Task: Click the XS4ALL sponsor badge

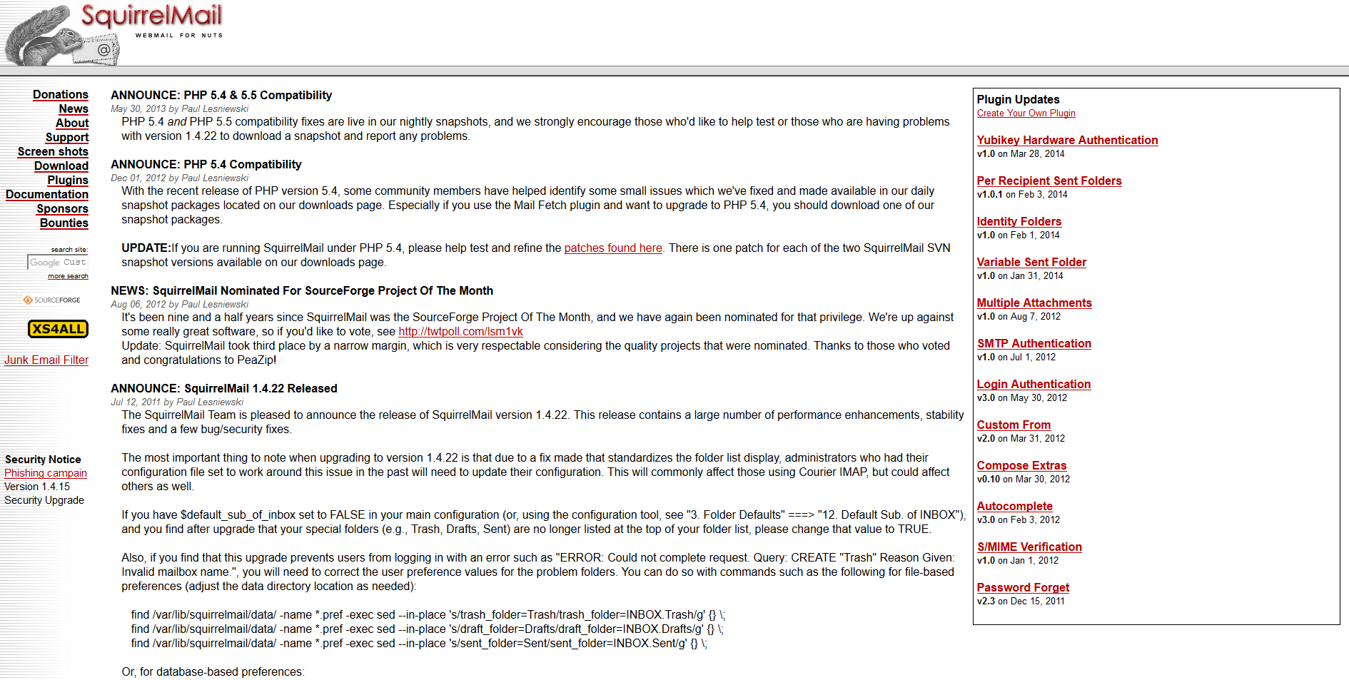Action: click(x=58, y=329)
